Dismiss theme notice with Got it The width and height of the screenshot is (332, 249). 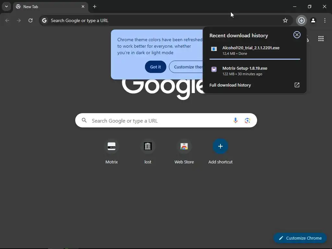click(155, 67)
